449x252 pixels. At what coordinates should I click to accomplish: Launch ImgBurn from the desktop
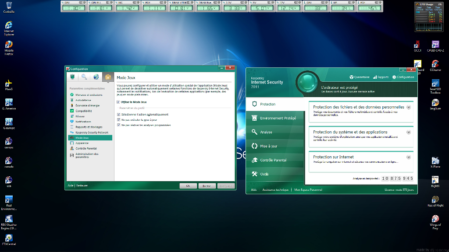pyautogui.click(x=435, y=104)
